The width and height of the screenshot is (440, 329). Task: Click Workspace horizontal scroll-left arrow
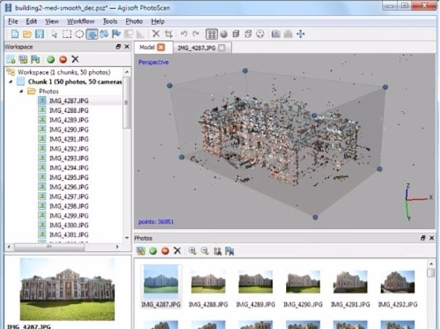coord(9,247)
